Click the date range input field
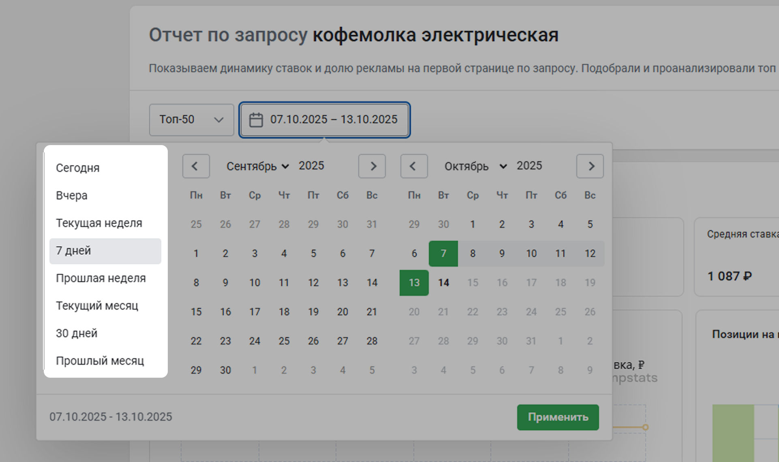Image resolution: width=779 pixels, height=462 pixels. tap(333, 120)
